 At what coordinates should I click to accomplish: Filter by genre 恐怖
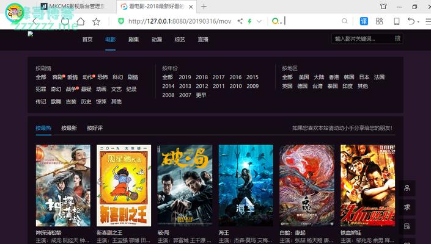[x=103, y=77]
